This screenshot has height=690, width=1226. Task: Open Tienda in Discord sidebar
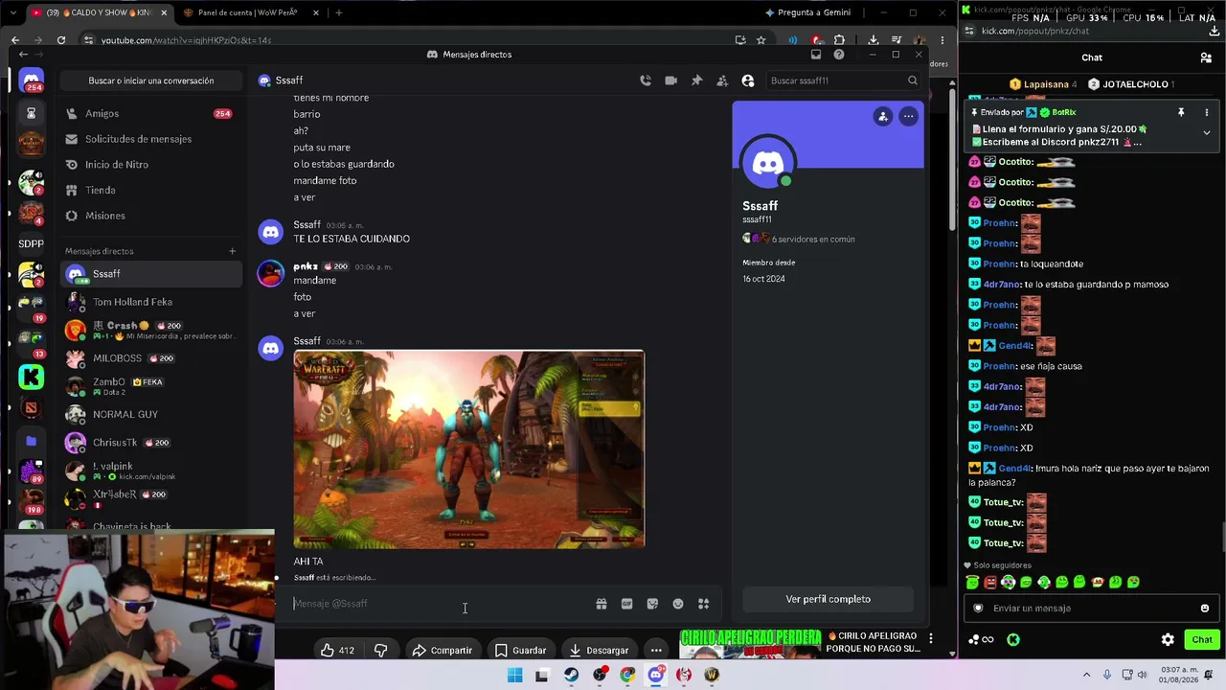tap(150, 190)
